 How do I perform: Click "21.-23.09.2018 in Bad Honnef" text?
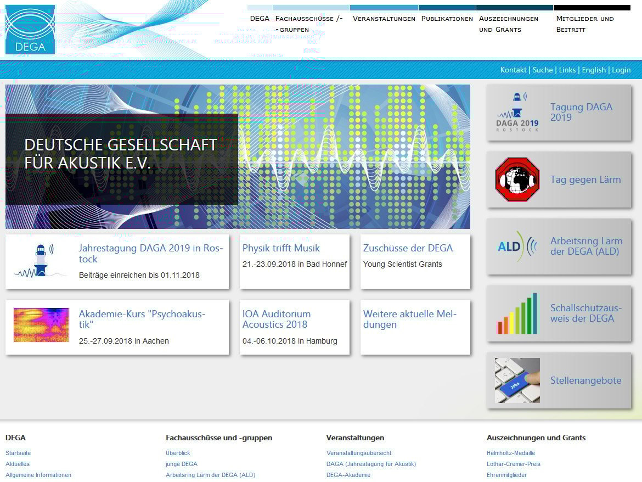tap(294, 264)
